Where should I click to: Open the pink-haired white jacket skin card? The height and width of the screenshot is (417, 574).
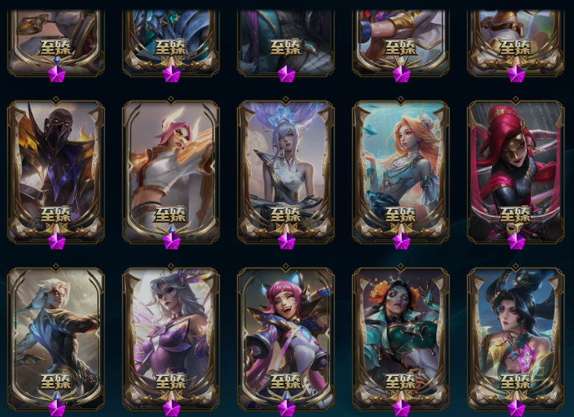click(171, 172)
